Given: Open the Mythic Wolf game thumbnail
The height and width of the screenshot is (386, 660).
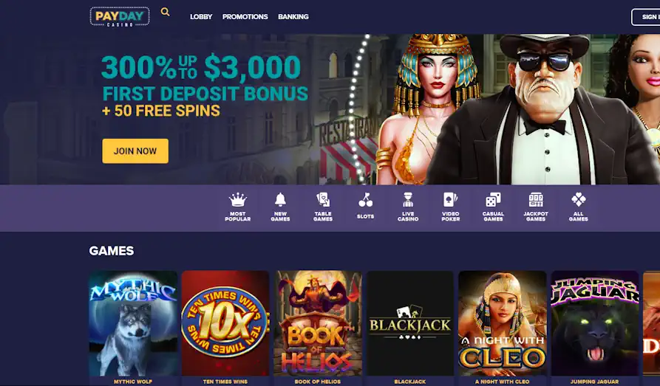Looking at the screenshot, I should [133, 323].
